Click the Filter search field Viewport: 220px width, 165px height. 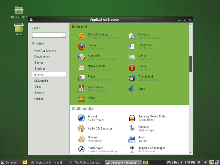point(49,35)
